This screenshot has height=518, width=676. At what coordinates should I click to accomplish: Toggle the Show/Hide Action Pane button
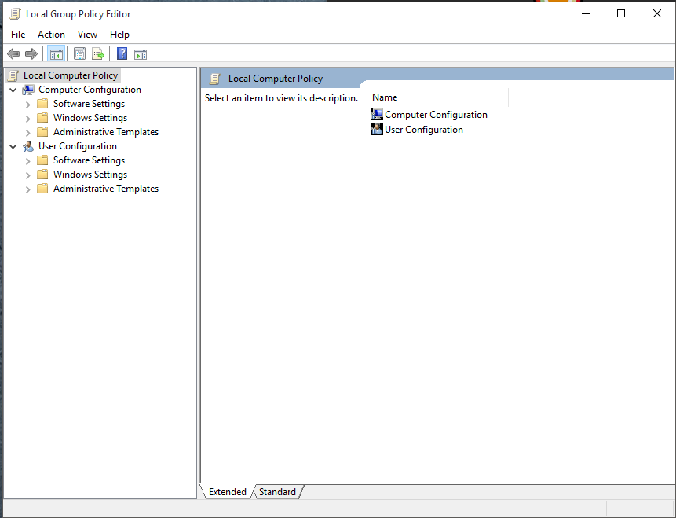pyautogui.click(x=141, y=54)
